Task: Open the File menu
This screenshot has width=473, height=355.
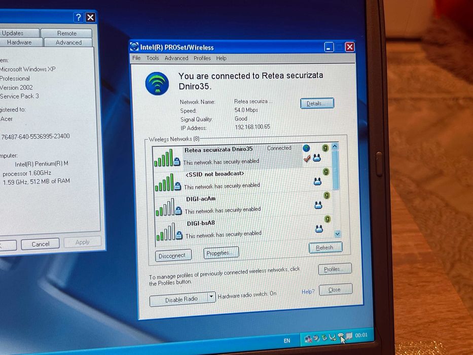Action: pos(136,58)
